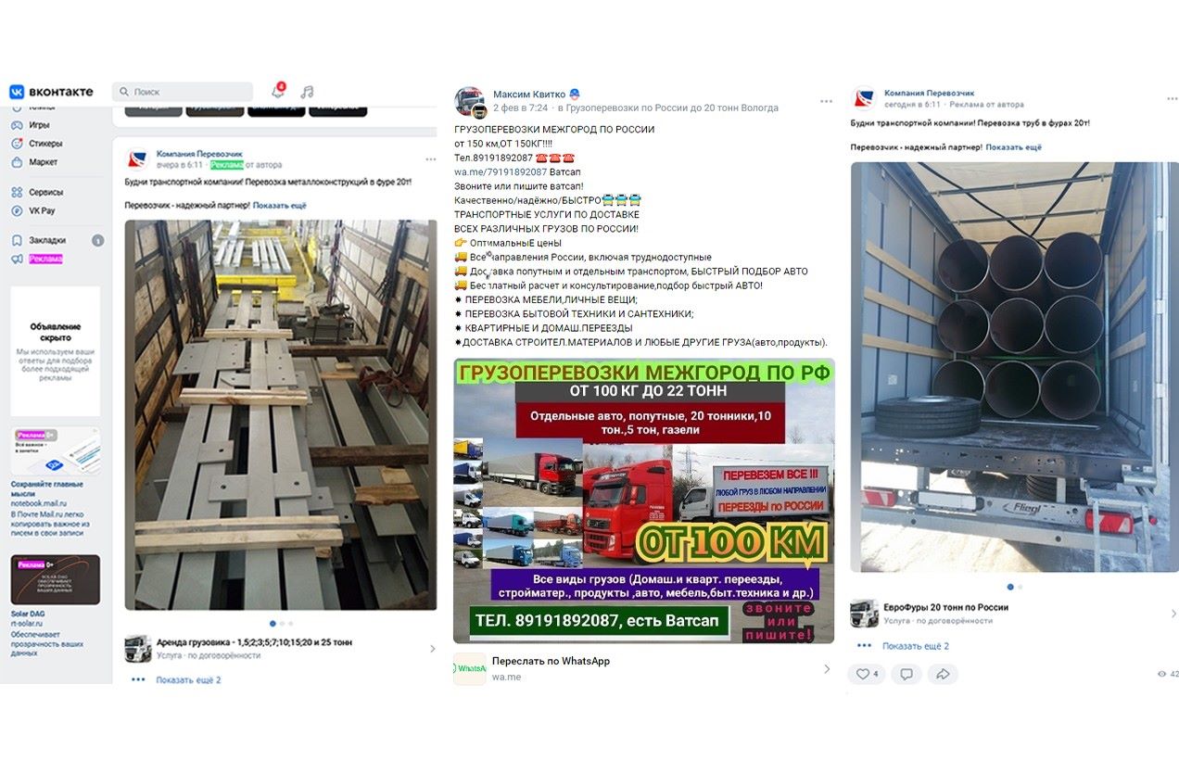Open the notifications bell icon
Viewport: 1179px width, 773px height.
click(x=277, y=91)
